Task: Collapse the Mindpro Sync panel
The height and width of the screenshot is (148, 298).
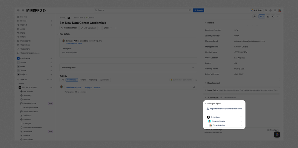Action: (205, 103)
